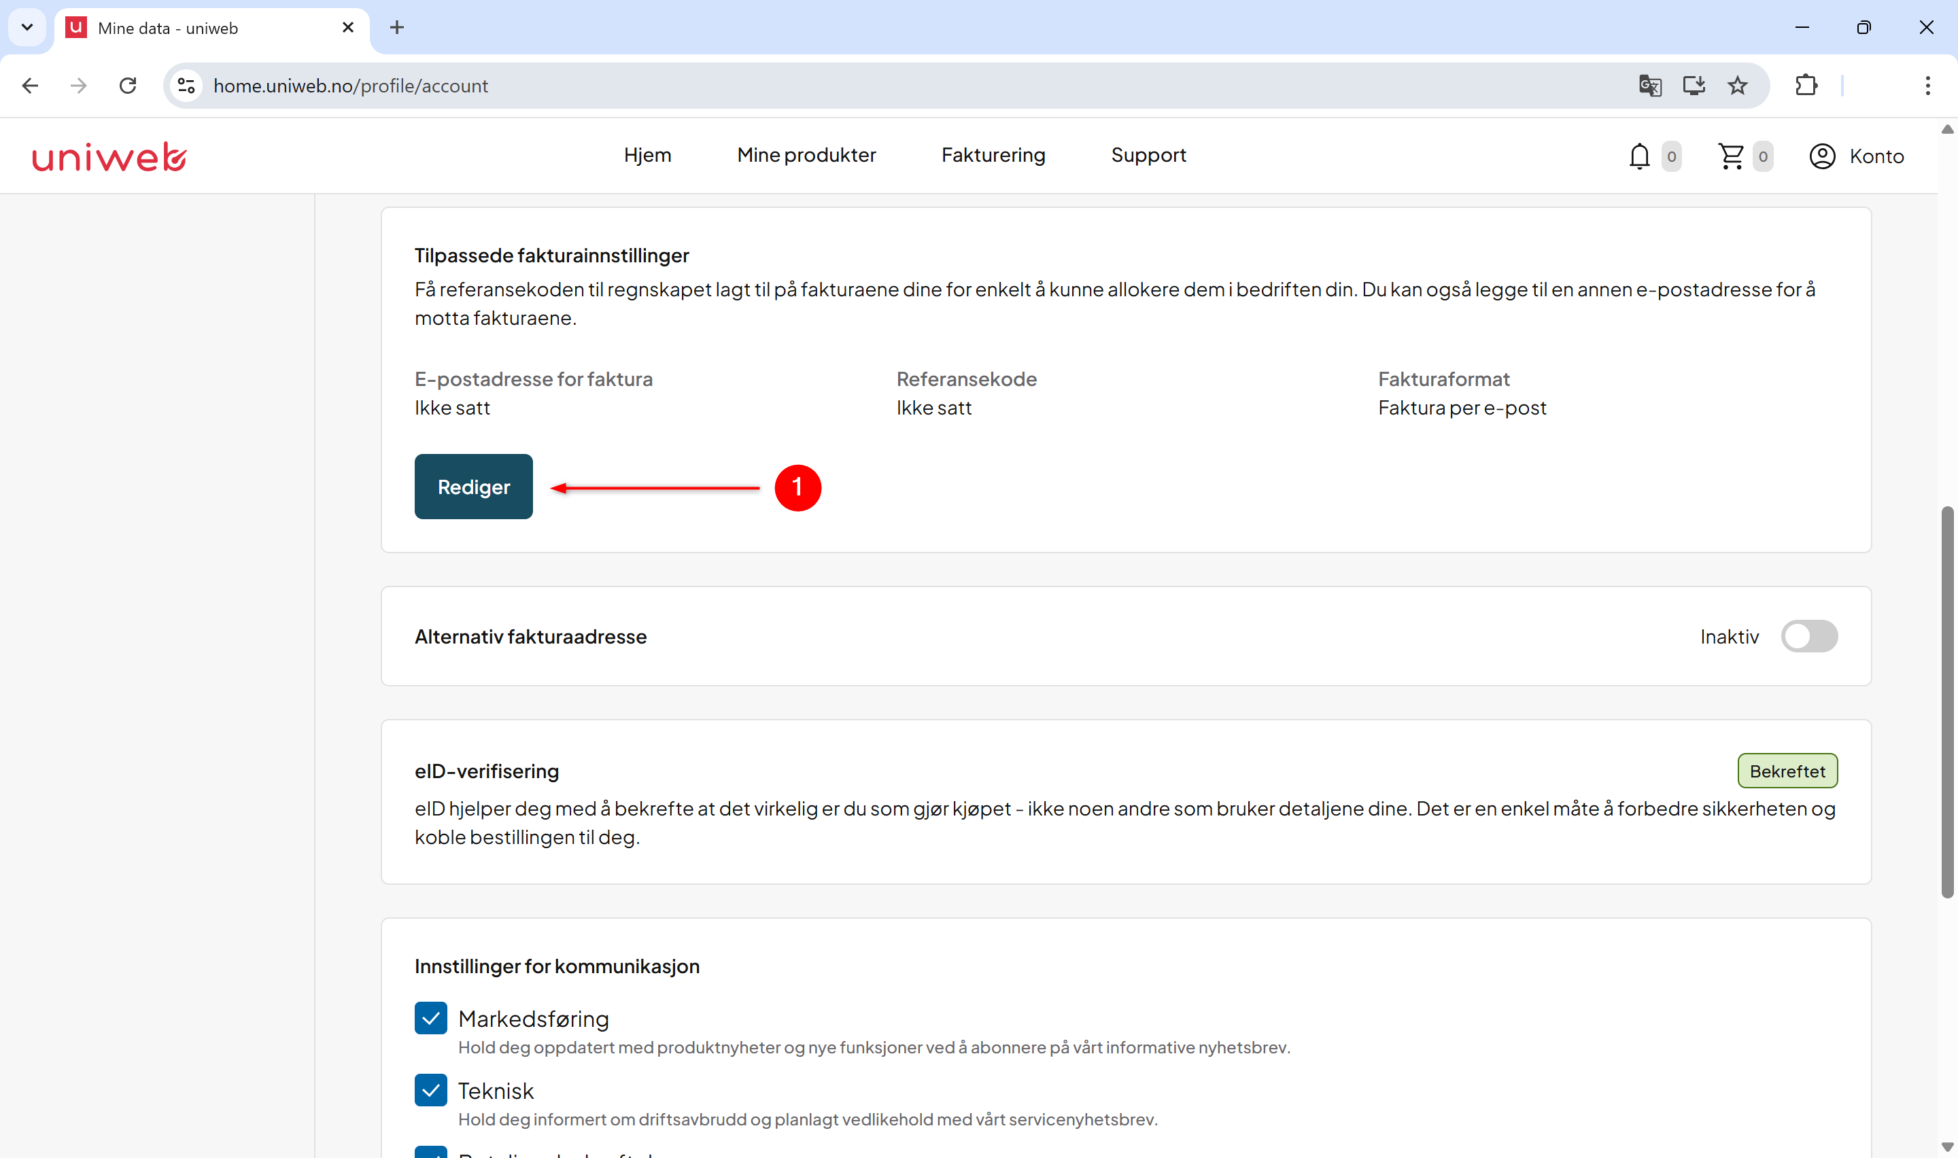Bookmark this page with star
The width and height of the screenshot is (1958, 1158).
click(1737, 86)
